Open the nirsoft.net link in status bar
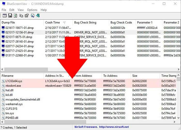 tap(114, 127)
